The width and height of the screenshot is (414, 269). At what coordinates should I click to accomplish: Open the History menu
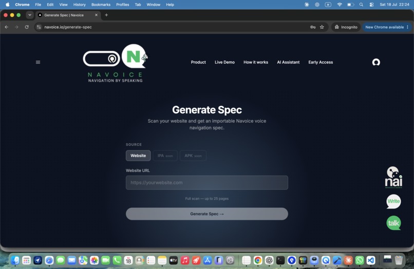coord(80,5)
